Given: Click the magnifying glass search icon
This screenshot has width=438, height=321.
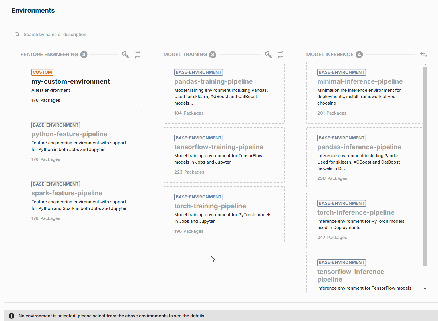Looking at the screenshot, I should coord(17,34).
